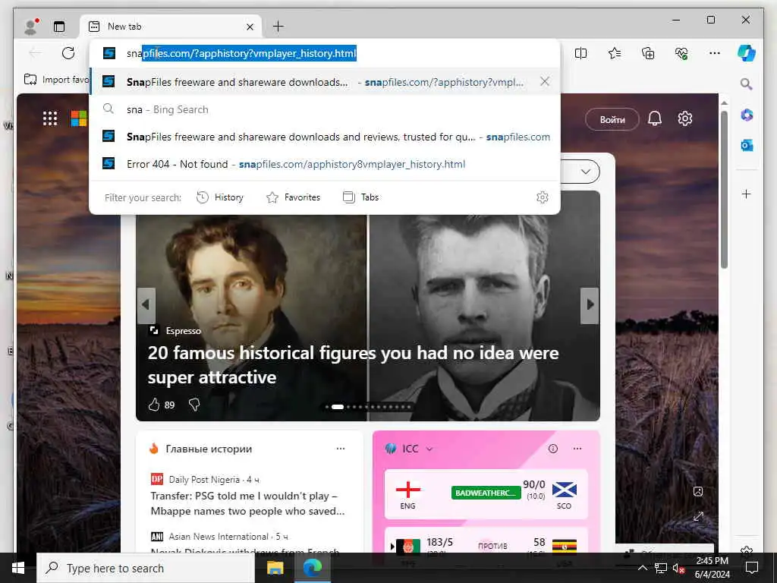Select sna - Bing Search suggestion

325,109
